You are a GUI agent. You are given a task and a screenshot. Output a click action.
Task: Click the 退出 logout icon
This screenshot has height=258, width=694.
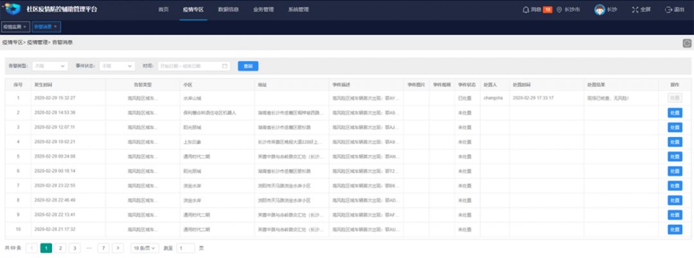click(x=668, y=10)
